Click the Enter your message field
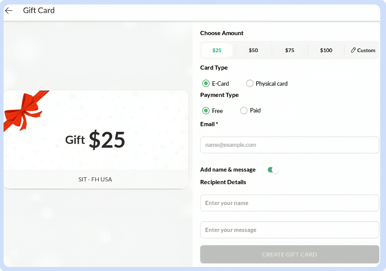The width and height of the screenshot is (386, 271). pyautogui.click(x=289, y=230)
